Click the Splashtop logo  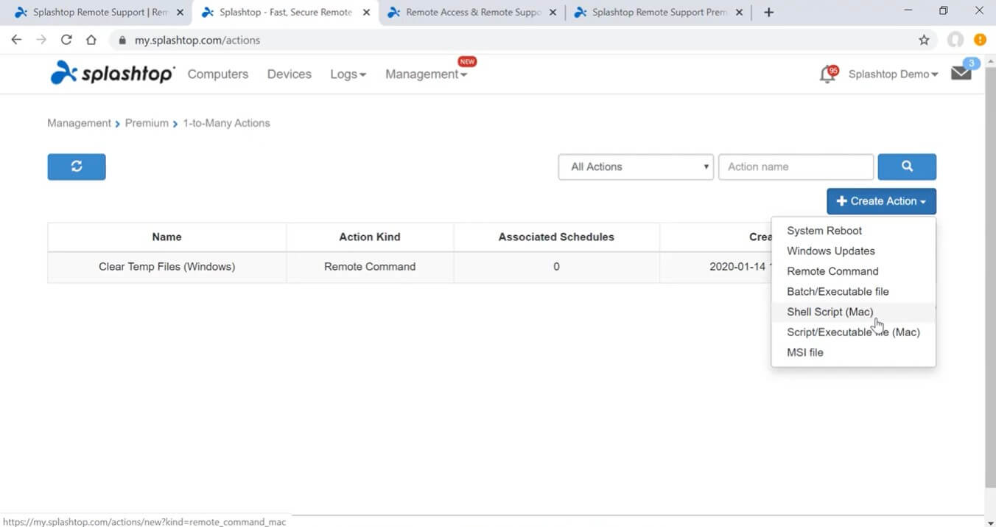point(112,73)
